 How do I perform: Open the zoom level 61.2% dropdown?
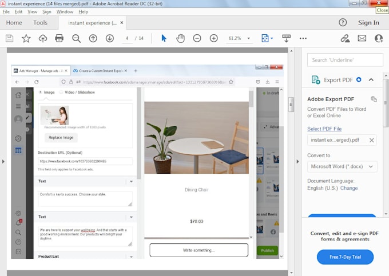click(249, 38)
